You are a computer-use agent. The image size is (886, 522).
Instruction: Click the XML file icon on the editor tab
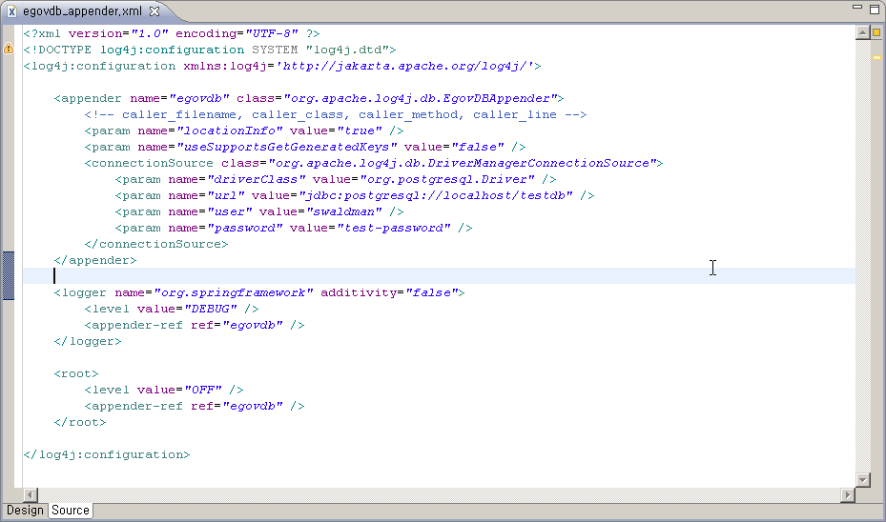click(x=12, y=11)
